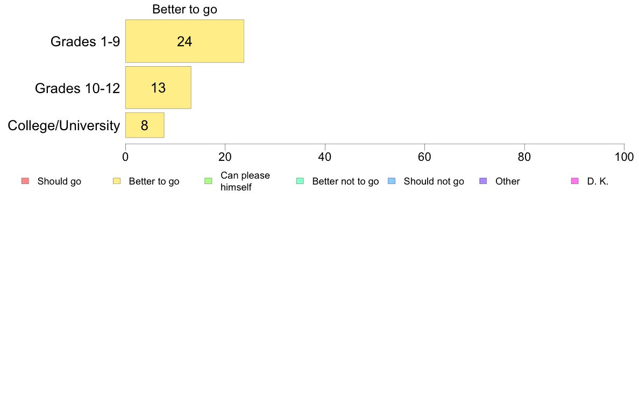Click the College/University axis label

click(x=64, y=125)
